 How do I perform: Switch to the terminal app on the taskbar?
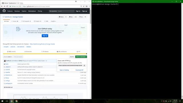[x=12, y=101]
